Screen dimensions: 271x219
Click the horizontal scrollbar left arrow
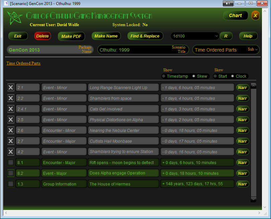coord(6,213)
